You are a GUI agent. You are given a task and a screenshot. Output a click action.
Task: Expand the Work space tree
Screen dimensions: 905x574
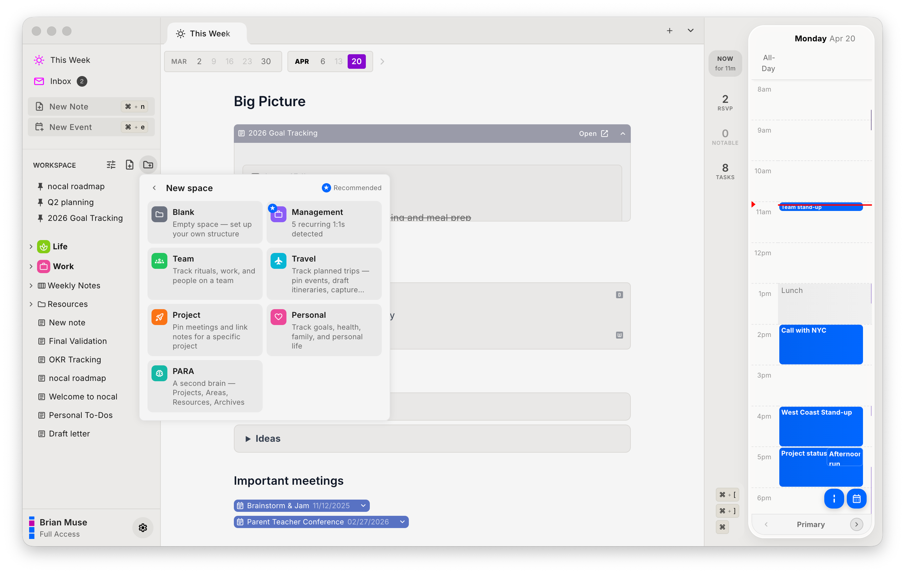coord(31,266)
